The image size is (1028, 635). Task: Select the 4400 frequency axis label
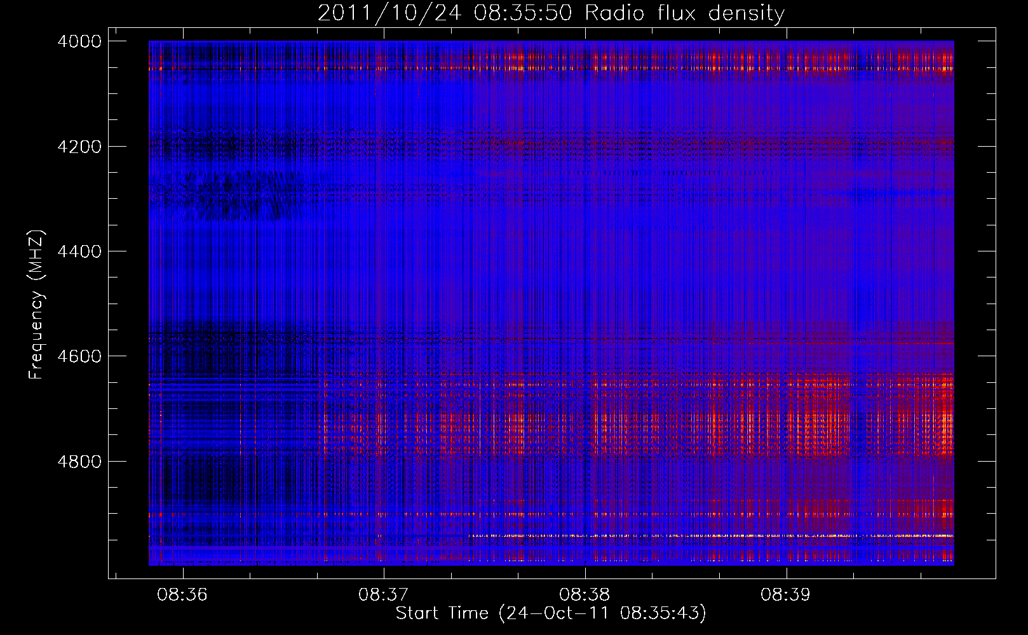tap(79, 251)
